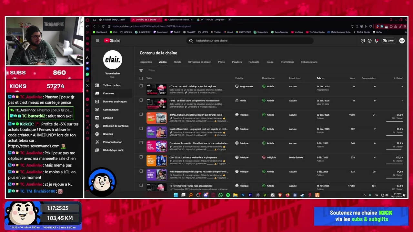Click Droits d'auteur restriction for CDM 2026

296,158
